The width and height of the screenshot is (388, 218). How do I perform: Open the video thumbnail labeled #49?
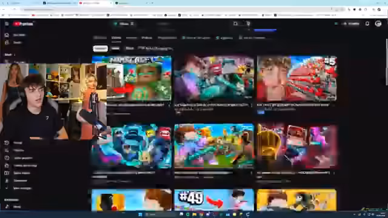[x=214, y=200]
